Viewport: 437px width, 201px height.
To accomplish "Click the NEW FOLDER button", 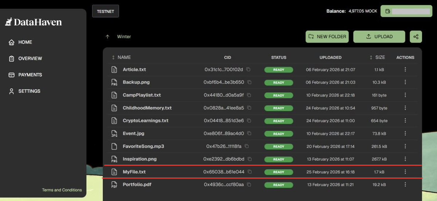I will [327, 37].
